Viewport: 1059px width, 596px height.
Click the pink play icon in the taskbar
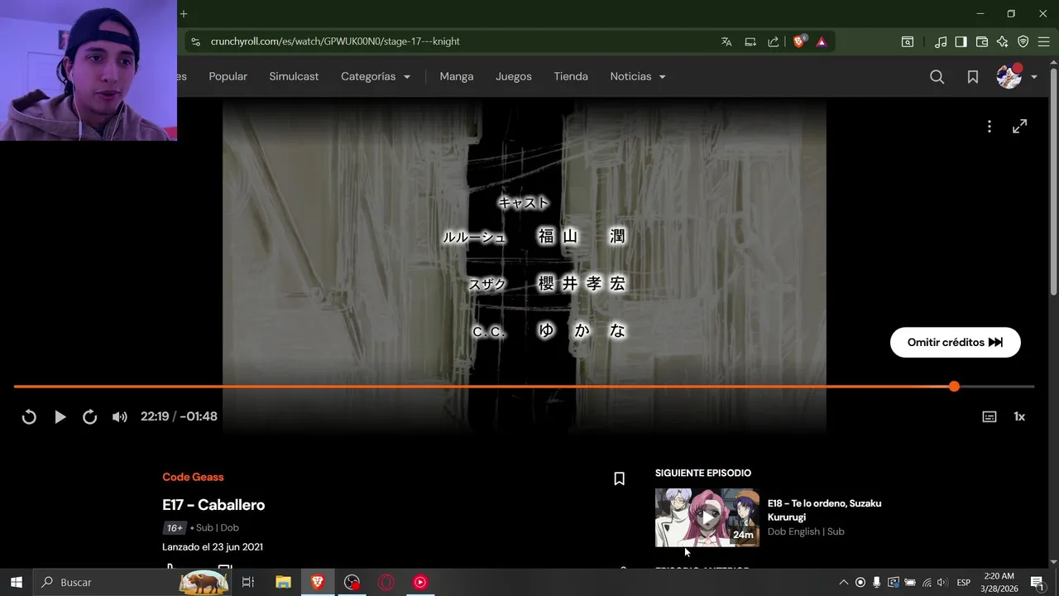tap(420, 582)
